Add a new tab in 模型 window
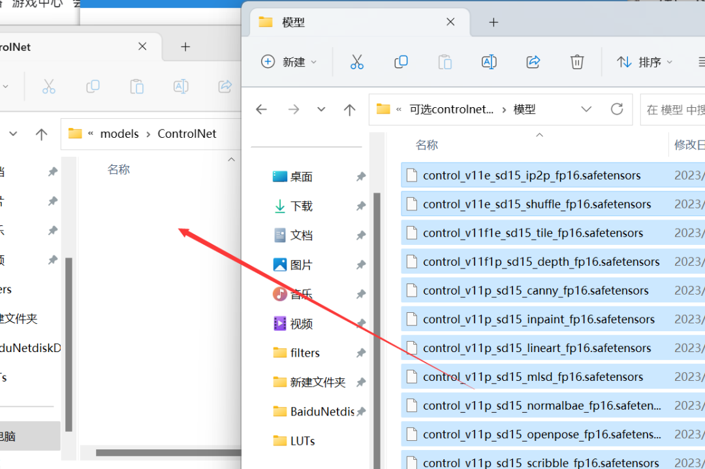 pos(493,22)
